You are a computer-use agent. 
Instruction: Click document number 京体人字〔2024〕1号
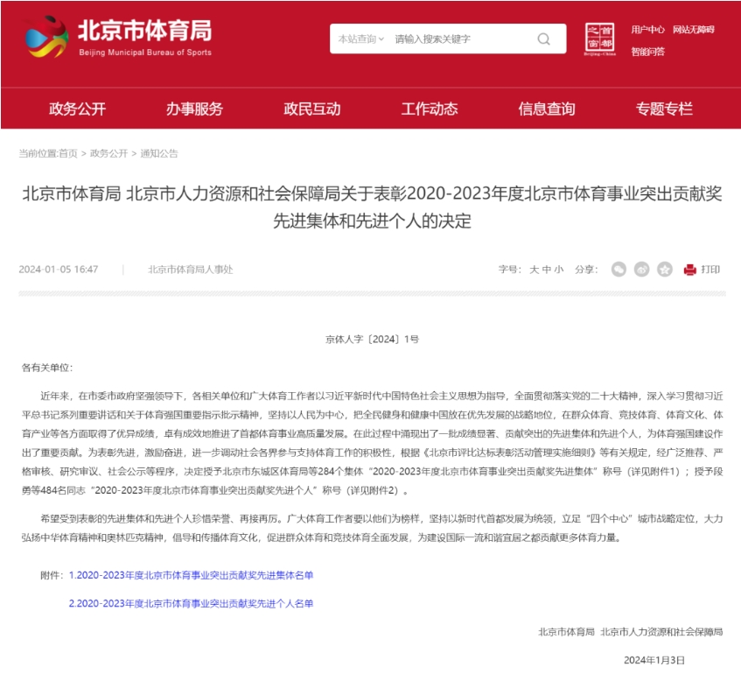click(373, 339)
